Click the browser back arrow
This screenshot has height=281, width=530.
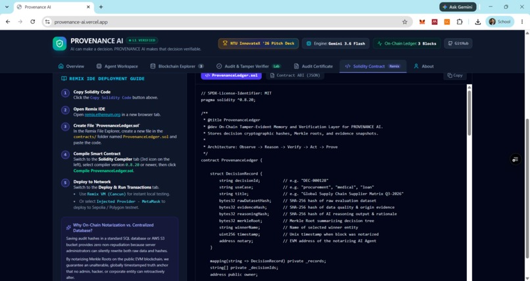pyautogui.click(x=8, y=22)
